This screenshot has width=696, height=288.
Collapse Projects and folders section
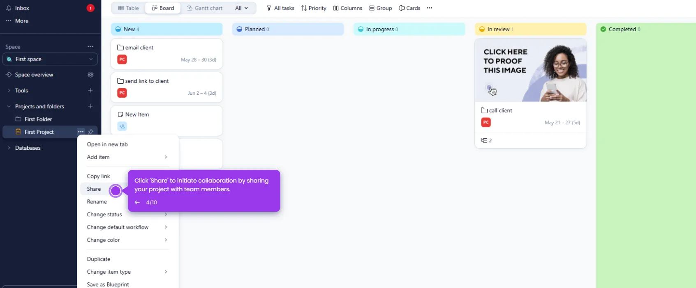click(9, 106)
